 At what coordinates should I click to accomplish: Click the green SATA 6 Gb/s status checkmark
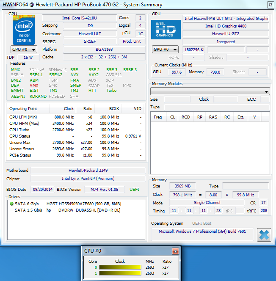click(12, 204)
